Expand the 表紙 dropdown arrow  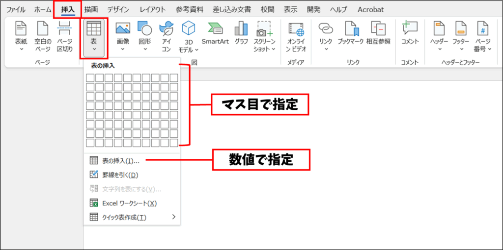[22, 50]
